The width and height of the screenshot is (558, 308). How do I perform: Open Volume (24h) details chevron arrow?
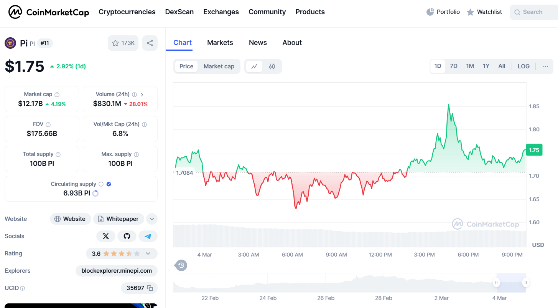pos(142,94)
